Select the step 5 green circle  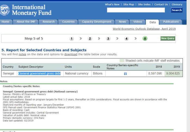145,39
